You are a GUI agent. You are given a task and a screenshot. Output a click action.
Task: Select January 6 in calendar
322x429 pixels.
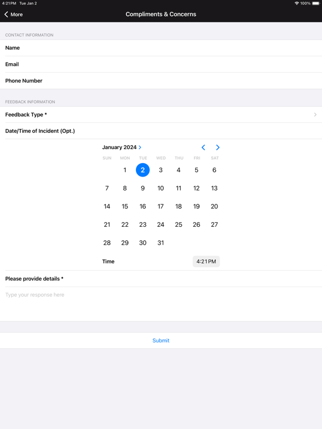pyautogui.click(x=215, y=170)
